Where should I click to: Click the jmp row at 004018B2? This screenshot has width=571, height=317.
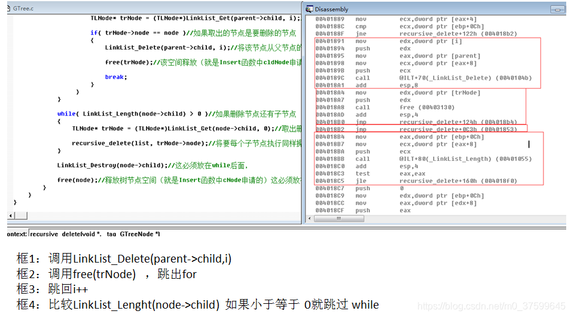[x=416, y=129]
